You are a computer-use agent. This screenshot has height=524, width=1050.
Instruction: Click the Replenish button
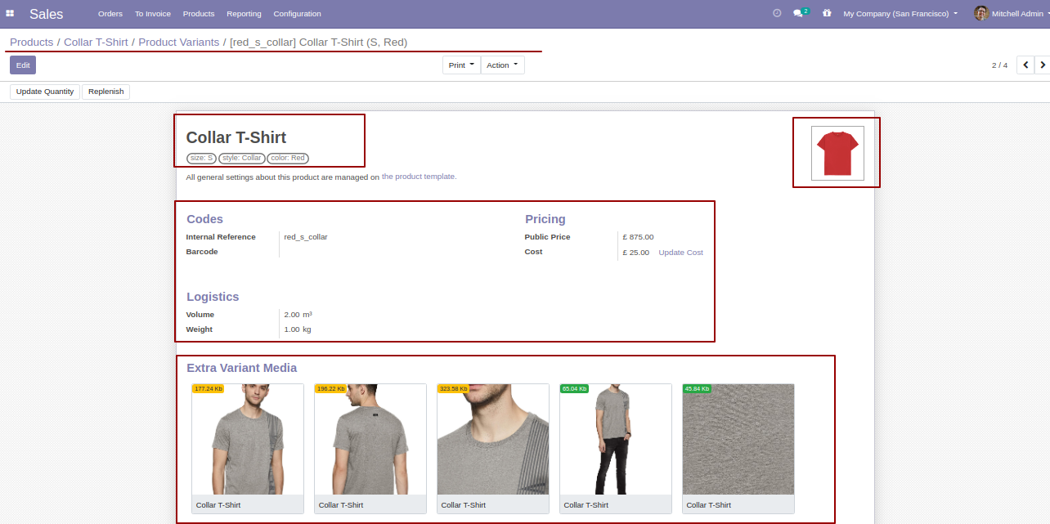[x=106, y=92]
